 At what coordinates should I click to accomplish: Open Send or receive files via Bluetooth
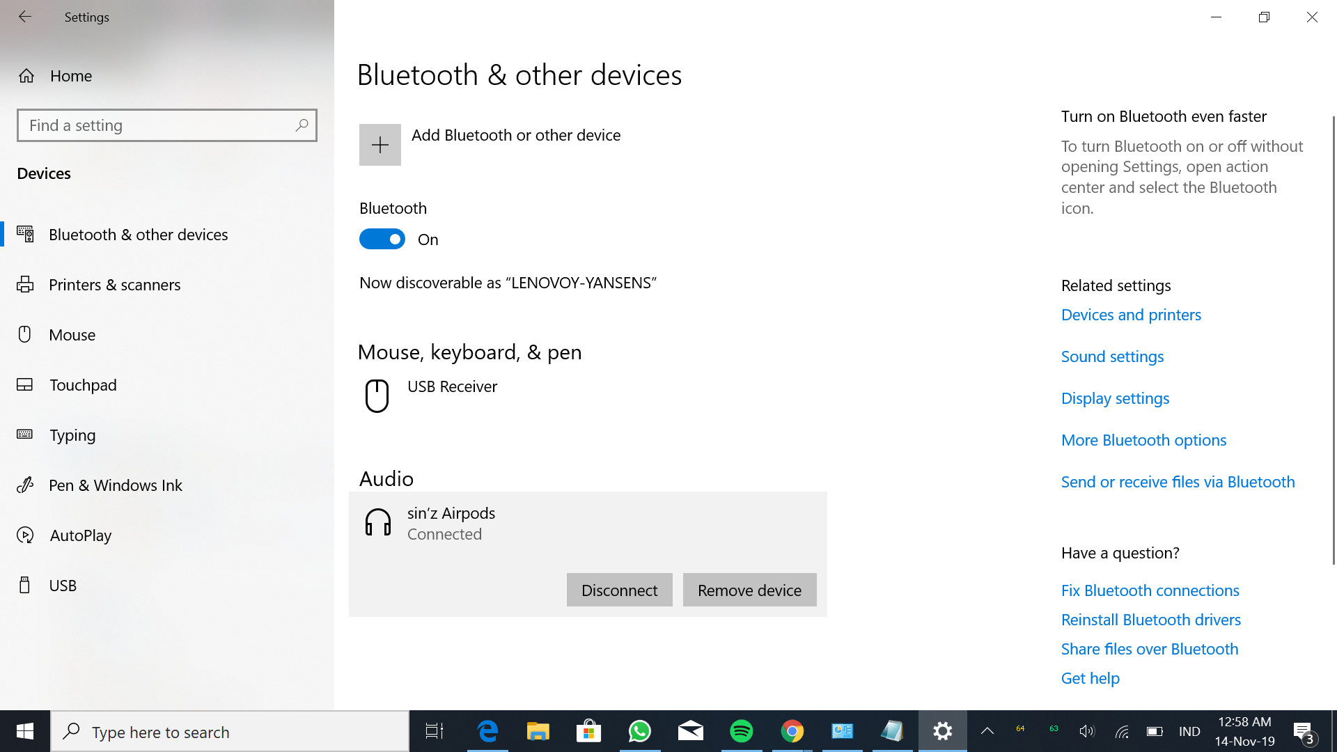[x=1178, y=482]
